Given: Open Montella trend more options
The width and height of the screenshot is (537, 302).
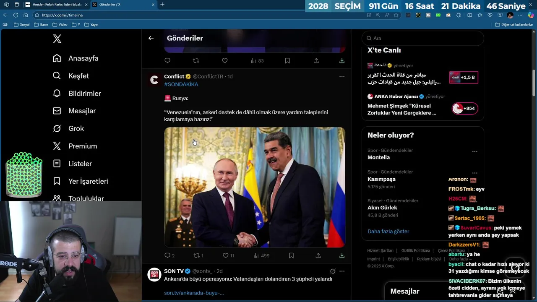Looking at the screenshot, I should (x=474, y=151).
